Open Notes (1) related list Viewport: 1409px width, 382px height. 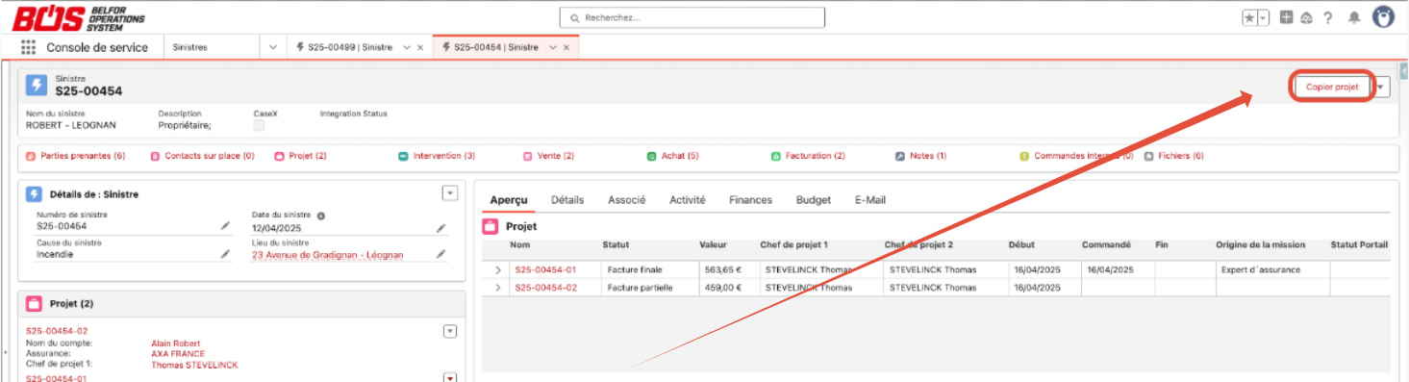point(928,156)
